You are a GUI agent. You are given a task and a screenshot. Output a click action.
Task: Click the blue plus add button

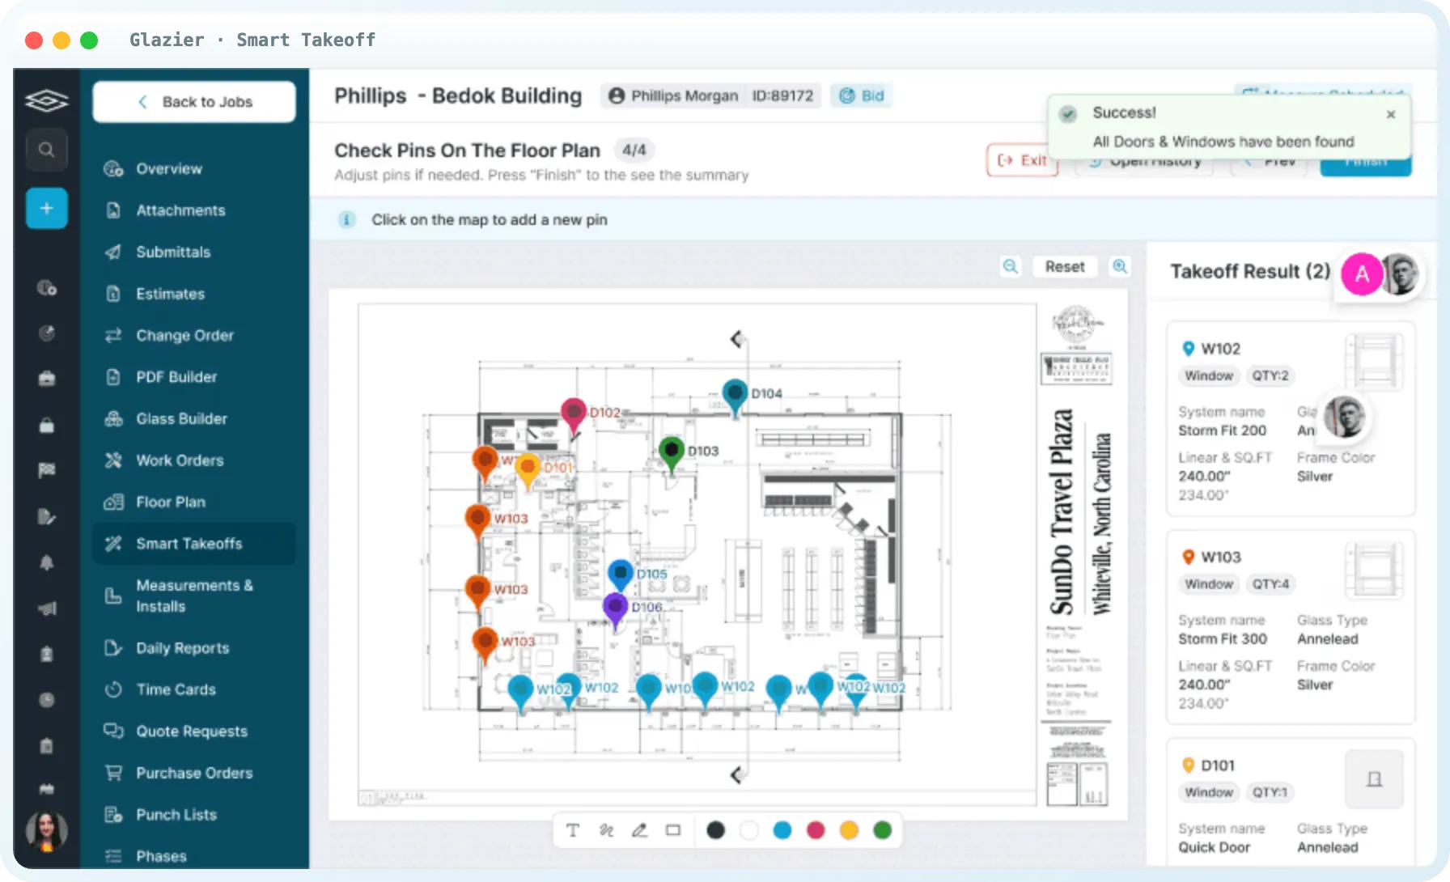(46, 208)
